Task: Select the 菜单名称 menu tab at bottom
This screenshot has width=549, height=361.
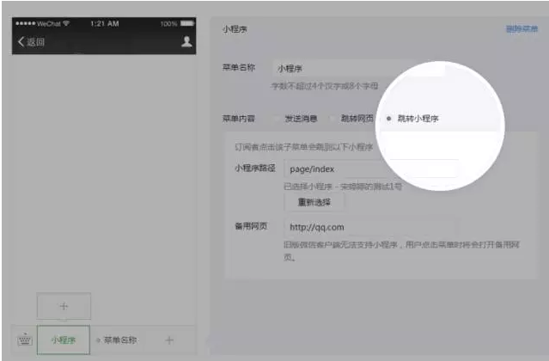Action: [x=119, y=340]
